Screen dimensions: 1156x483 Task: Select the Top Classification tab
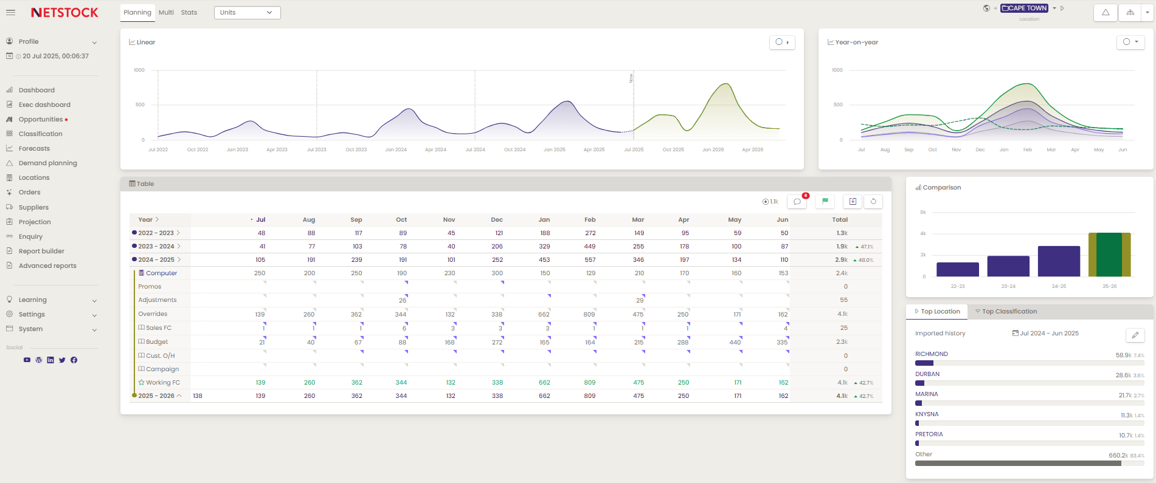1009,312
